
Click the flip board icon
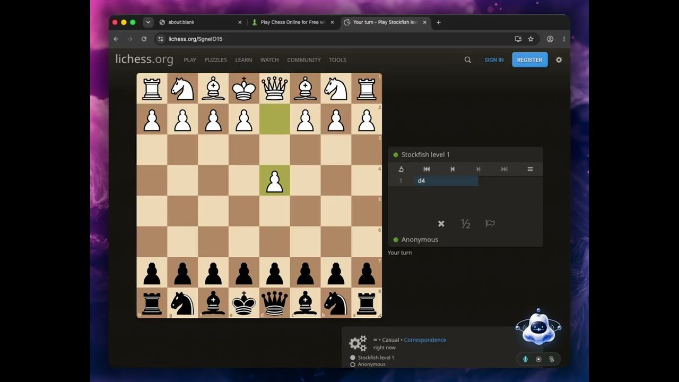pyautogui.click(x=401, y=169)
